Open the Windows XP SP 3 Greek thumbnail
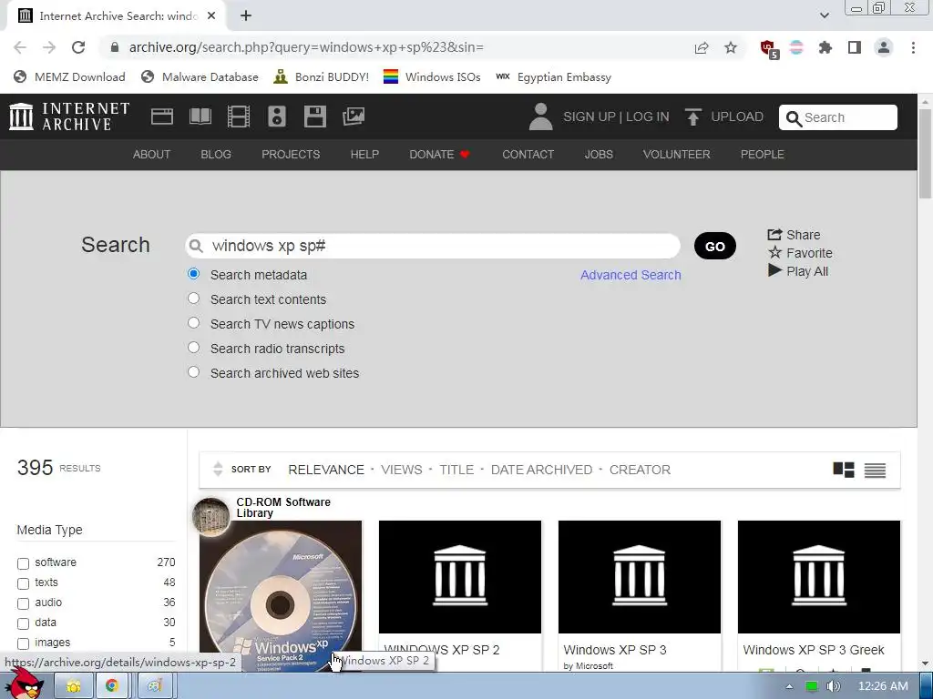The width and height of the screenshot is (933, 699). [819, 576]
